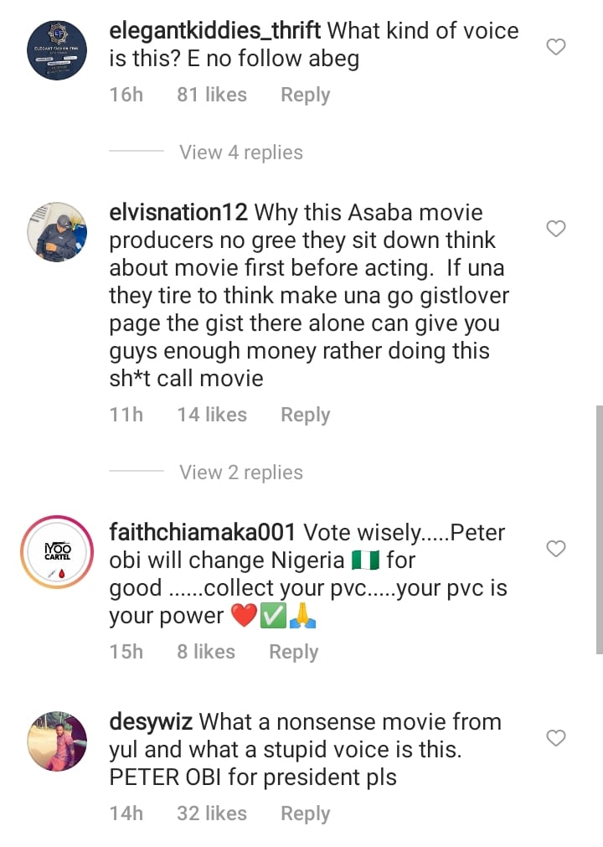Like the elegantkiddies_thrift comment with heart icon

(556, 48)
